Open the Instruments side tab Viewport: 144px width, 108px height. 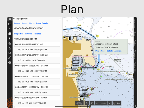point(135,23)
